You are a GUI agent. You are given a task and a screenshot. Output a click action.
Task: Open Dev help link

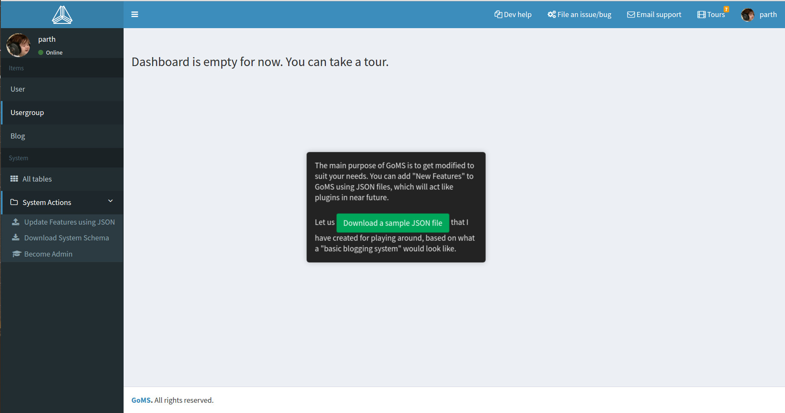513,14
